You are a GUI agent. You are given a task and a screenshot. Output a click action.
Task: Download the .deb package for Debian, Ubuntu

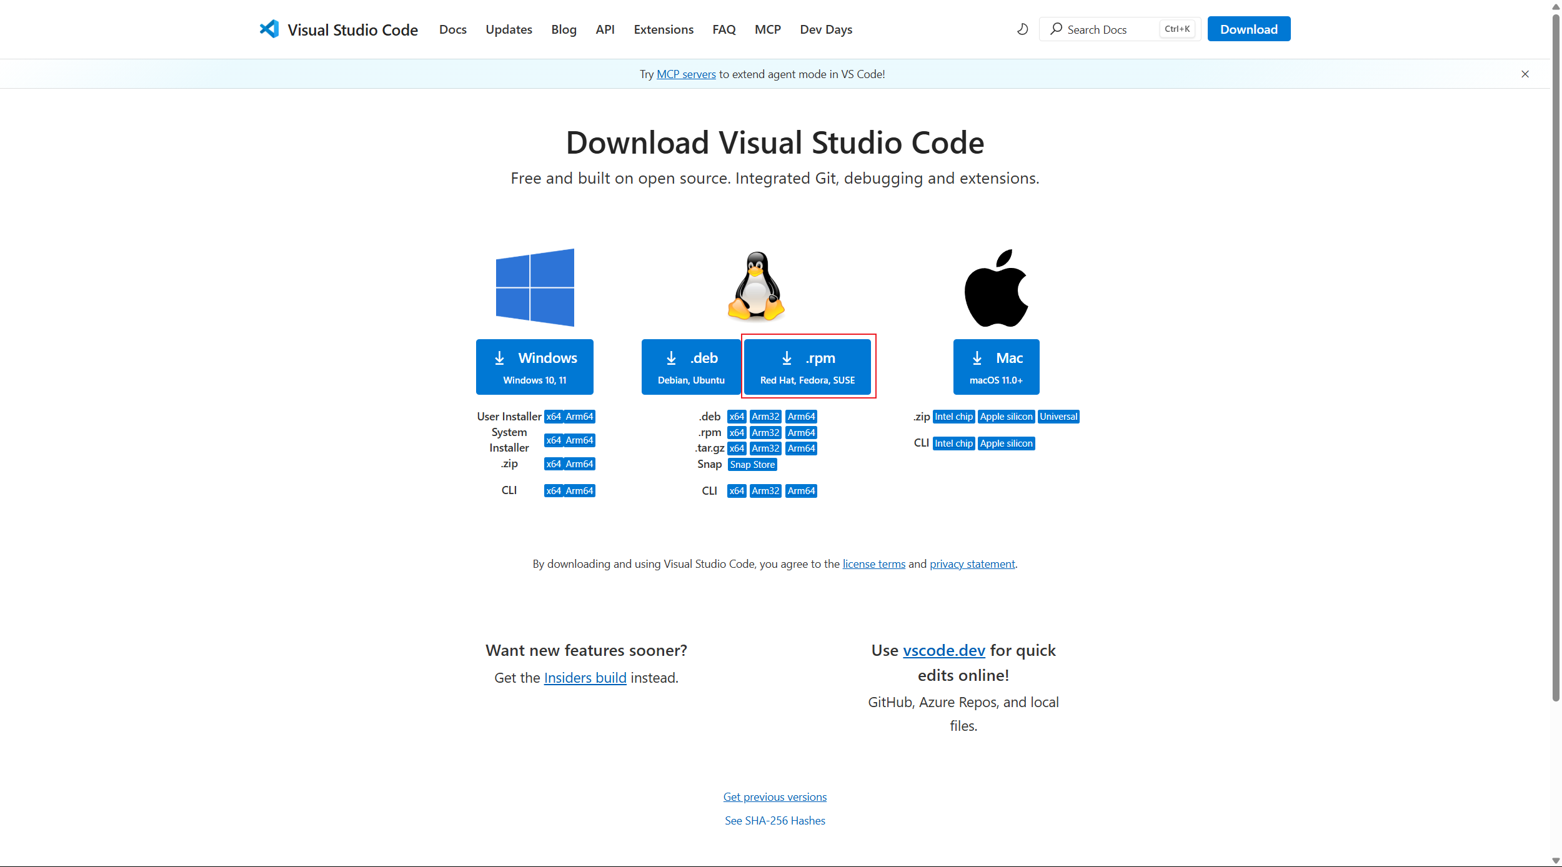690,367
